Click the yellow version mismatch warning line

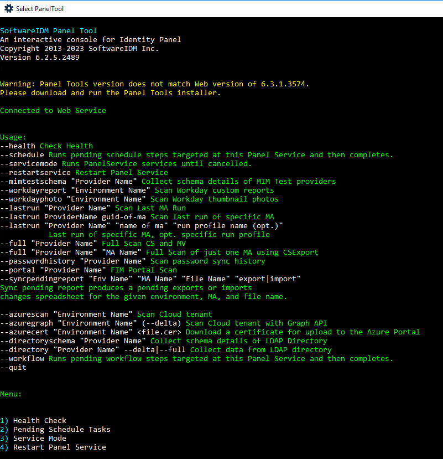pos(155,84)
